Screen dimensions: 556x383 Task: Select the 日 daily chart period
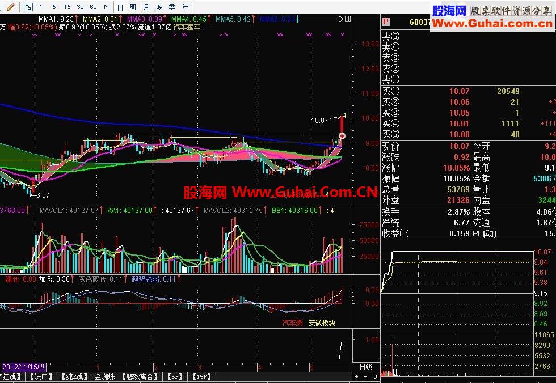coord(120,7)
